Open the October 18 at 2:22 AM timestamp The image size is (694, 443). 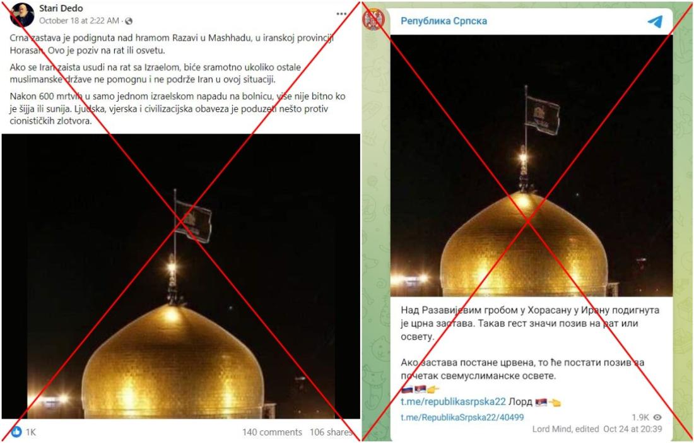click(79, 21)
